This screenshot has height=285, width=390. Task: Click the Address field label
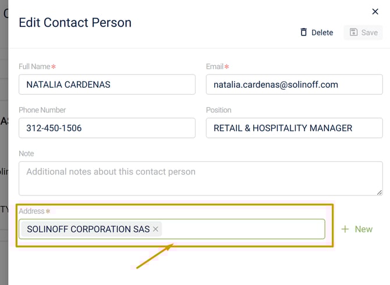[x=32, y=211]
